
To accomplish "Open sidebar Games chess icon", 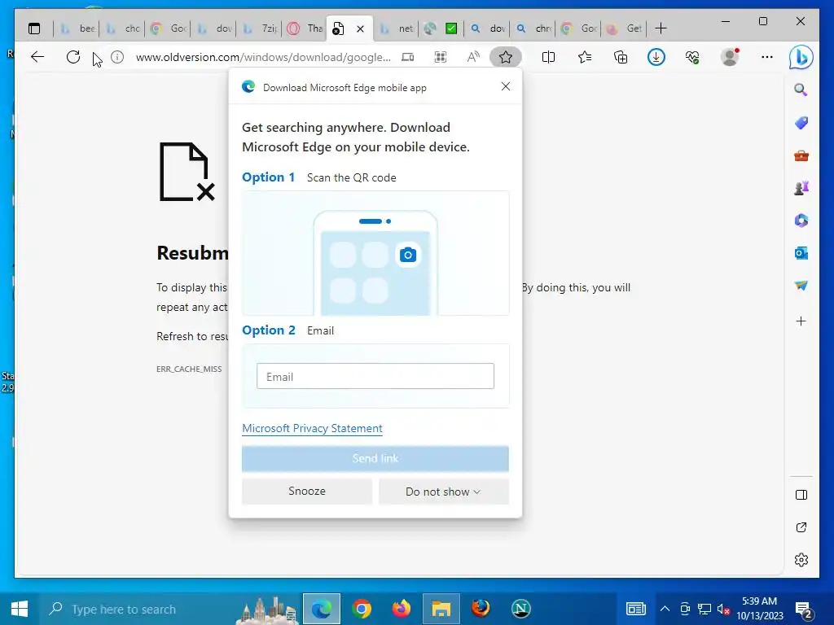I will click(x=801, y=188).
